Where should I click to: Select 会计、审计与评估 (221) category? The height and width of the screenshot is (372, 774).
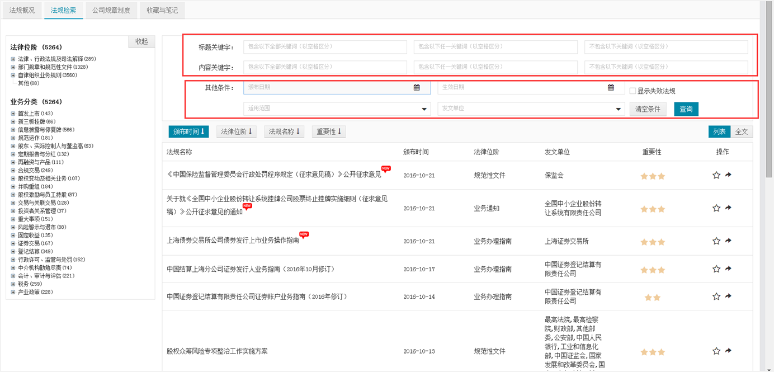46,276
